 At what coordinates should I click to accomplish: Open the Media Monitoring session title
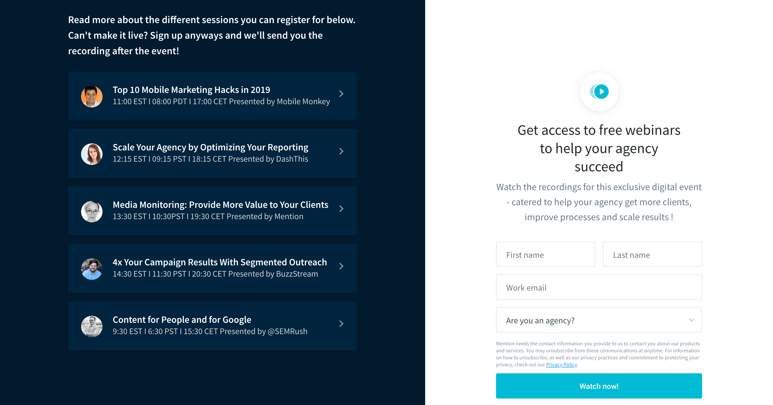tap(221, 205)
